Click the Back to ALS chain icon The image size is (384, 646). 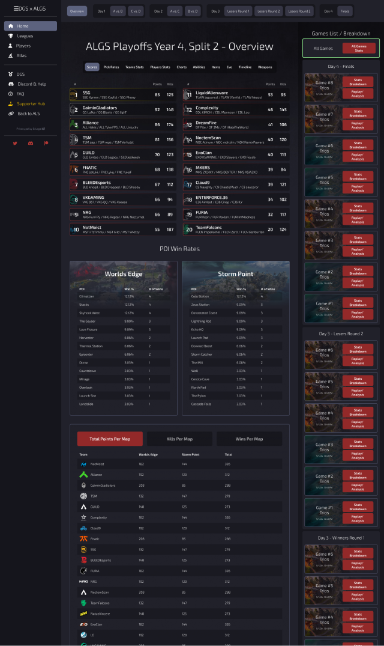pos(11,114)
